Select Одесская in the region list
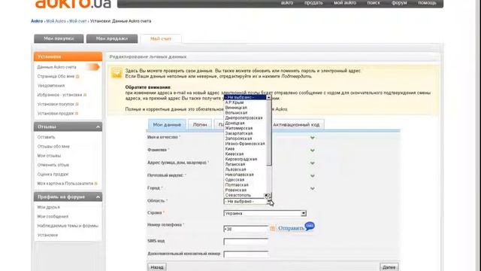The height and width of the screenshot is (271, 481). click(234, 180)
